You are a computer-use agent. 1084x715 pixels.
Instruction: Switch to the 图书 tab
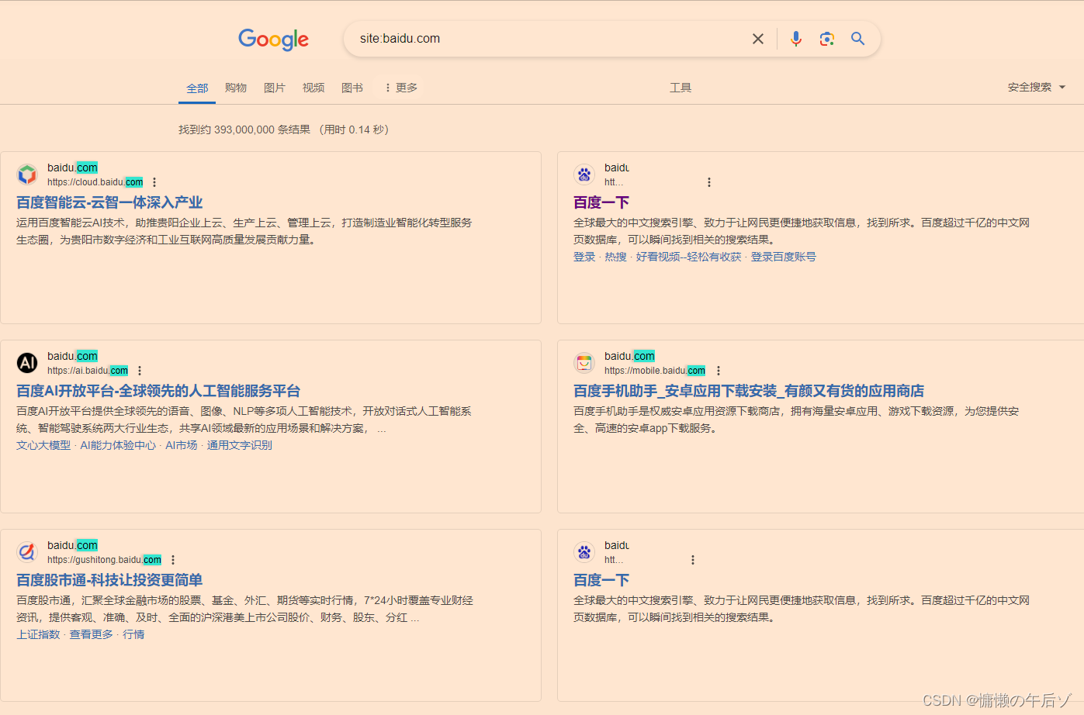click(x=352, y=88)
